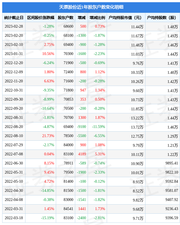Click the 9396.59 average shares value

point(172,218)
